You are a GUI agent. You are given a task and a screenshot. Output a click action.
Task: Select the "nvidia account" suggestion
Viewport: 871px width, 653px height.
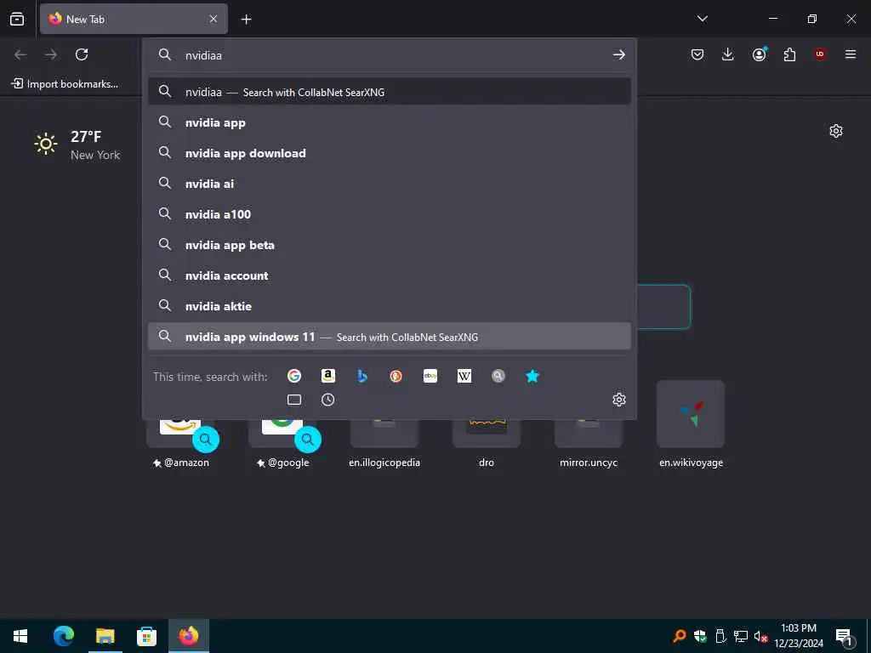pyautogui.click(x=390, y=275)
